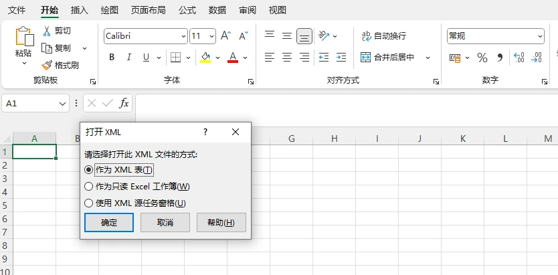Enable wrap text (自动换行)
This screenshot has width=558, height=275.
(x=384, y=36)
